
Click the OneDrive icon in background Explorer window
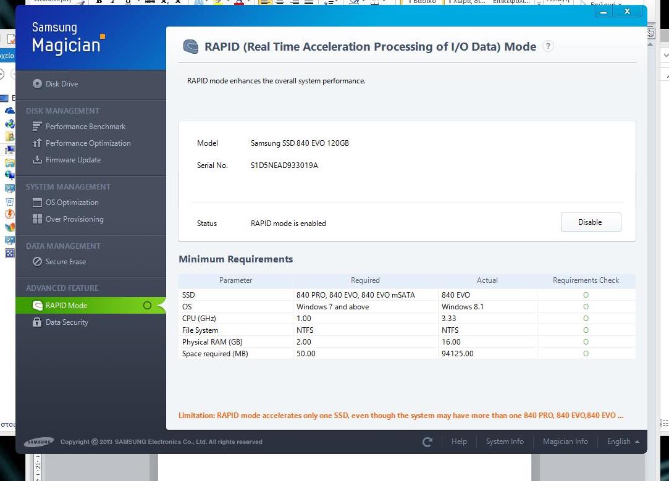9,111
